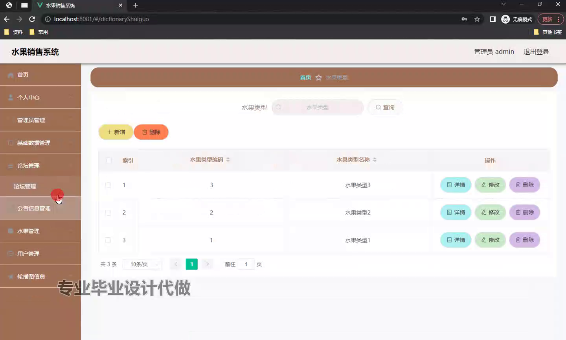Viewport: 566px width, 340px height.
Task: Open 首页 in the sidebar
Action: pyautogui.click(x=40, y=75)
